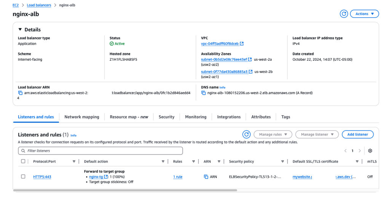This screenshot has height=203, width=390.
Task: Click the date created October 22, 2024 text
Action: click(322, 59)
